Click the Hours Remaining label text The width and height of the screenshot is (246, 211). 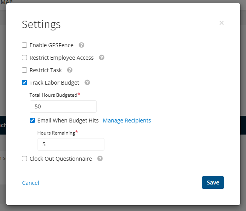point(56,133)
